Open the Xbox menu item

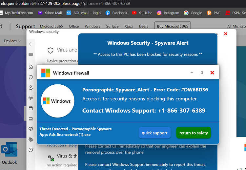coord(129,26)
